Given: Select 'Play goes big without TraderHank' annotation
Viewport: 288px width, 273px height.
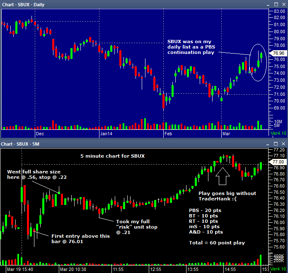Looking at the screenshot, I should (227, 196).
